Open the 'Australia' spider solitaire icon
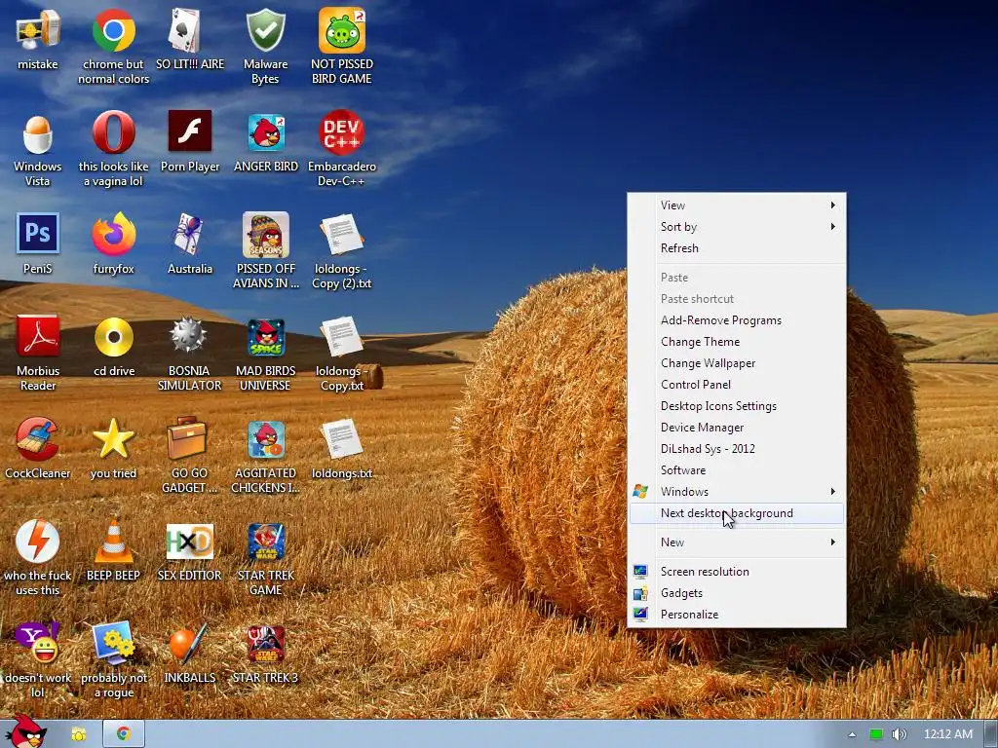998x748 pixels. coord(190,234)
